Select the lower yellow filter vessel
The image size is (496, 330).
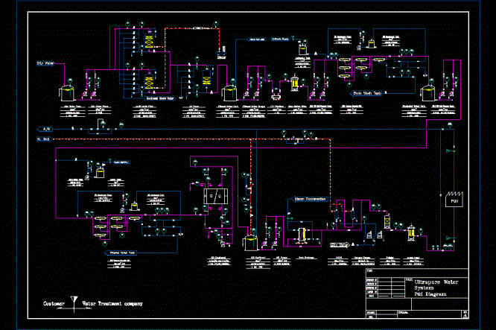[x=149, y=80]
